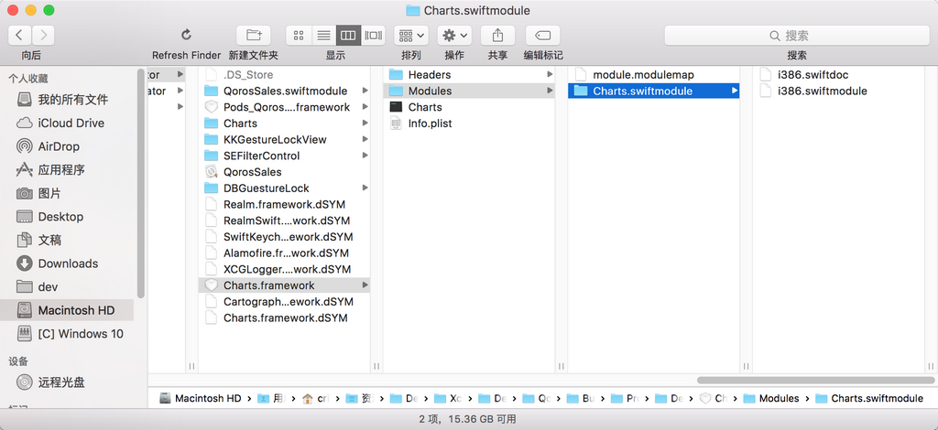938x430 pixels.
Task: Switch to Cover Flow view
Action: [374, 36]
